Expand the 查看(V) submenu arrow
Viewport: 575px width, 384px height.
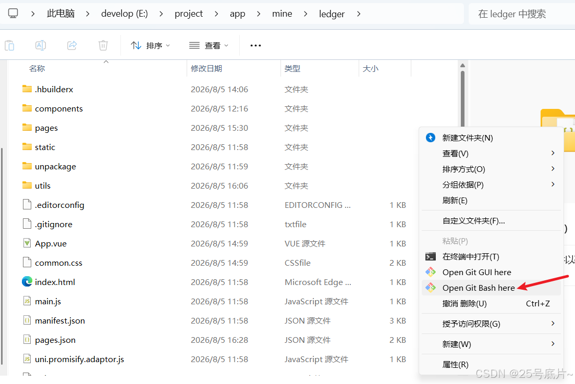point(553,153)
